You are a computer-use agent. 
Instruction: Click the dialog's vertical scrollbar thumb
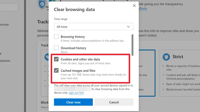(132, 45)
